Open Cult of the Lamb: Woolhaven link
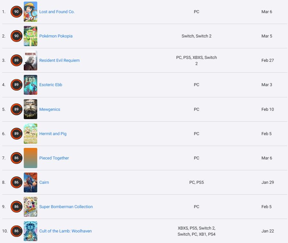 [65, 231]
